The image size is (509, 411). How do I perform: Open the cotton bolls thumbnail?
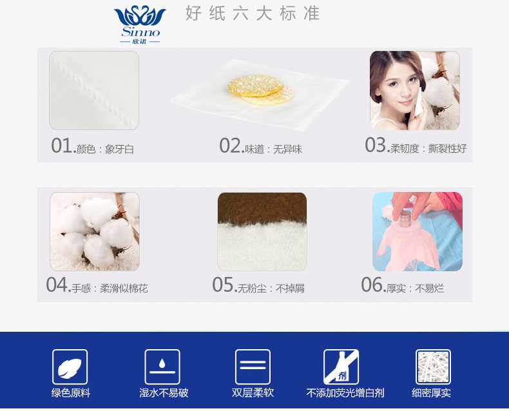tap(95, 231)
